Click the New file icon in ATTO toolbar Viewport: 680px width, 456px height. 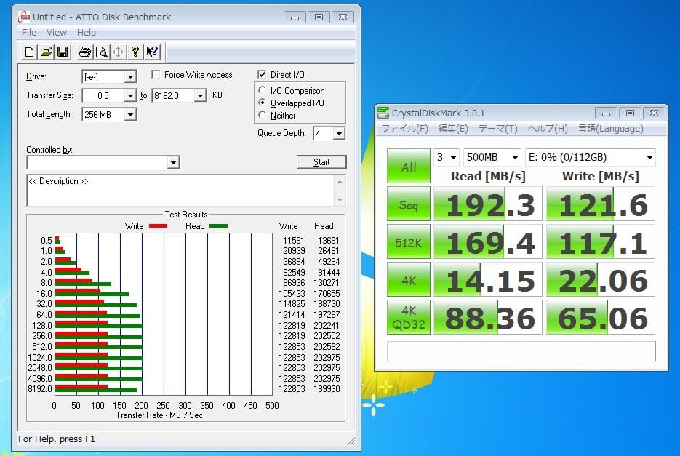pos(30,52)
